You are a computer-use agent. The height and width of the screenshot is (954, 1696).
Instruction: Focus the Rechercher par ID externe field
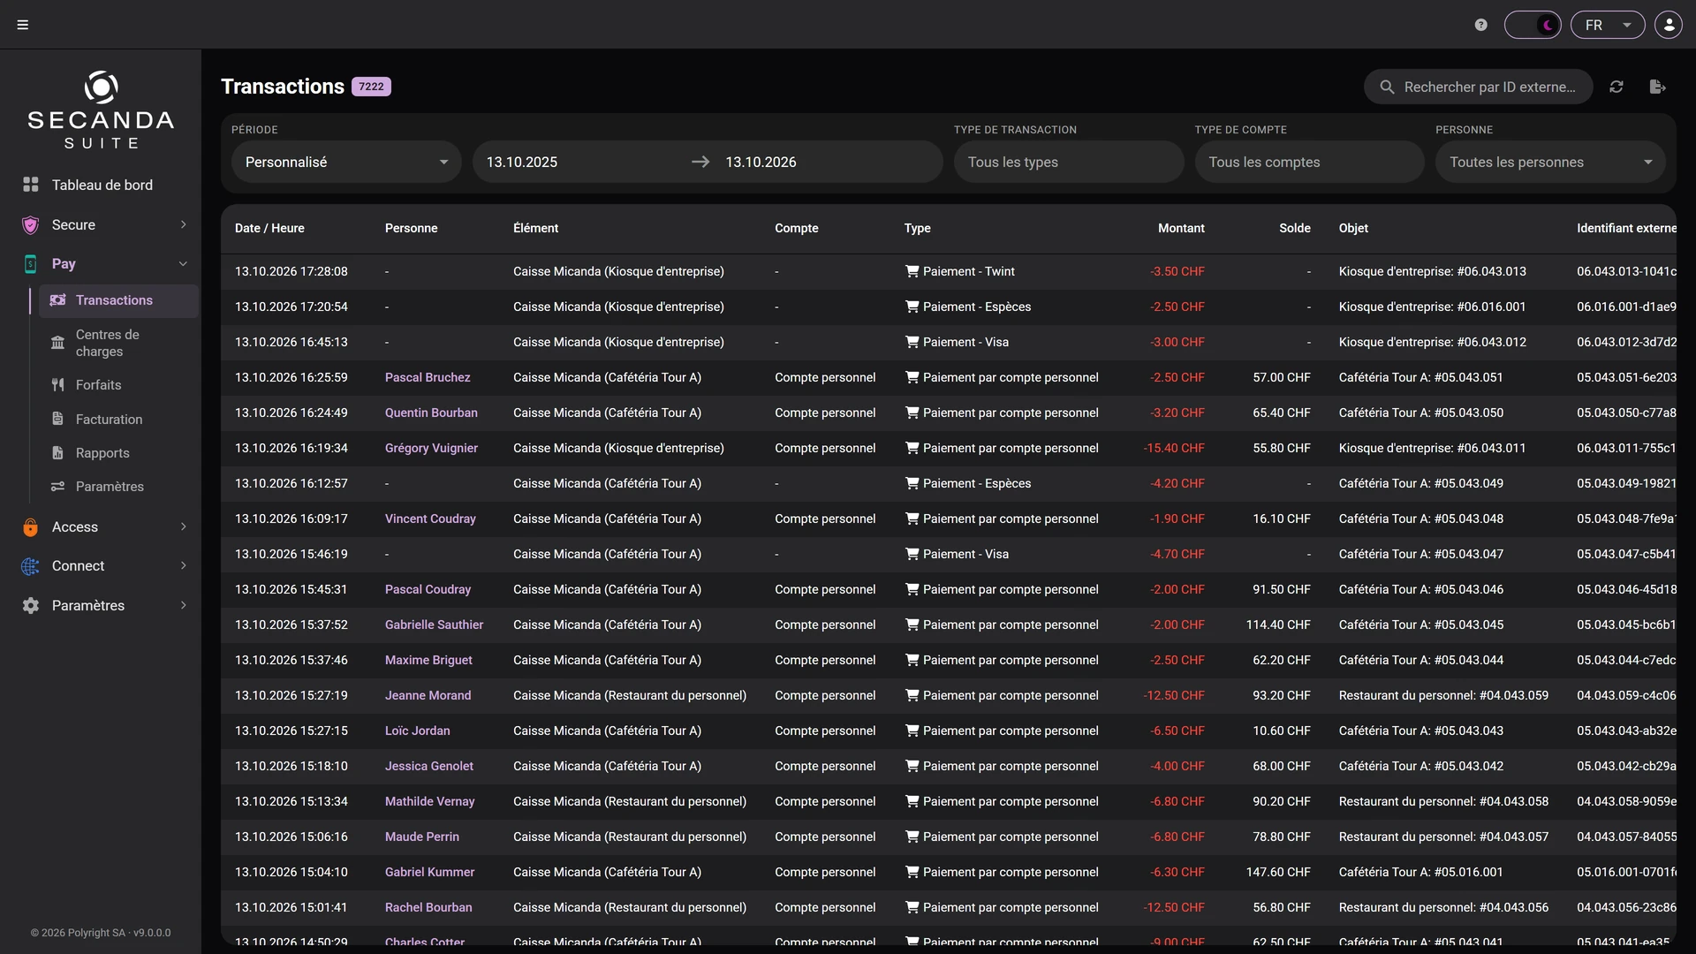[1479, 87]
